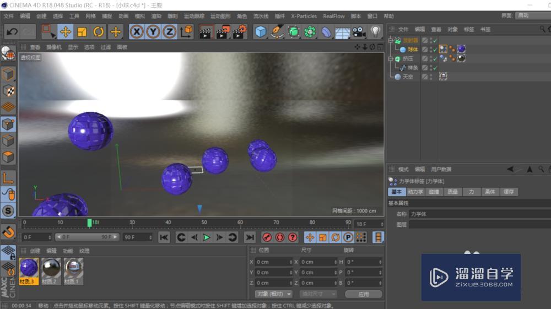Activate the Move tool in top toolbar
This screenshot has height=309, width=551.
(65, 32)
